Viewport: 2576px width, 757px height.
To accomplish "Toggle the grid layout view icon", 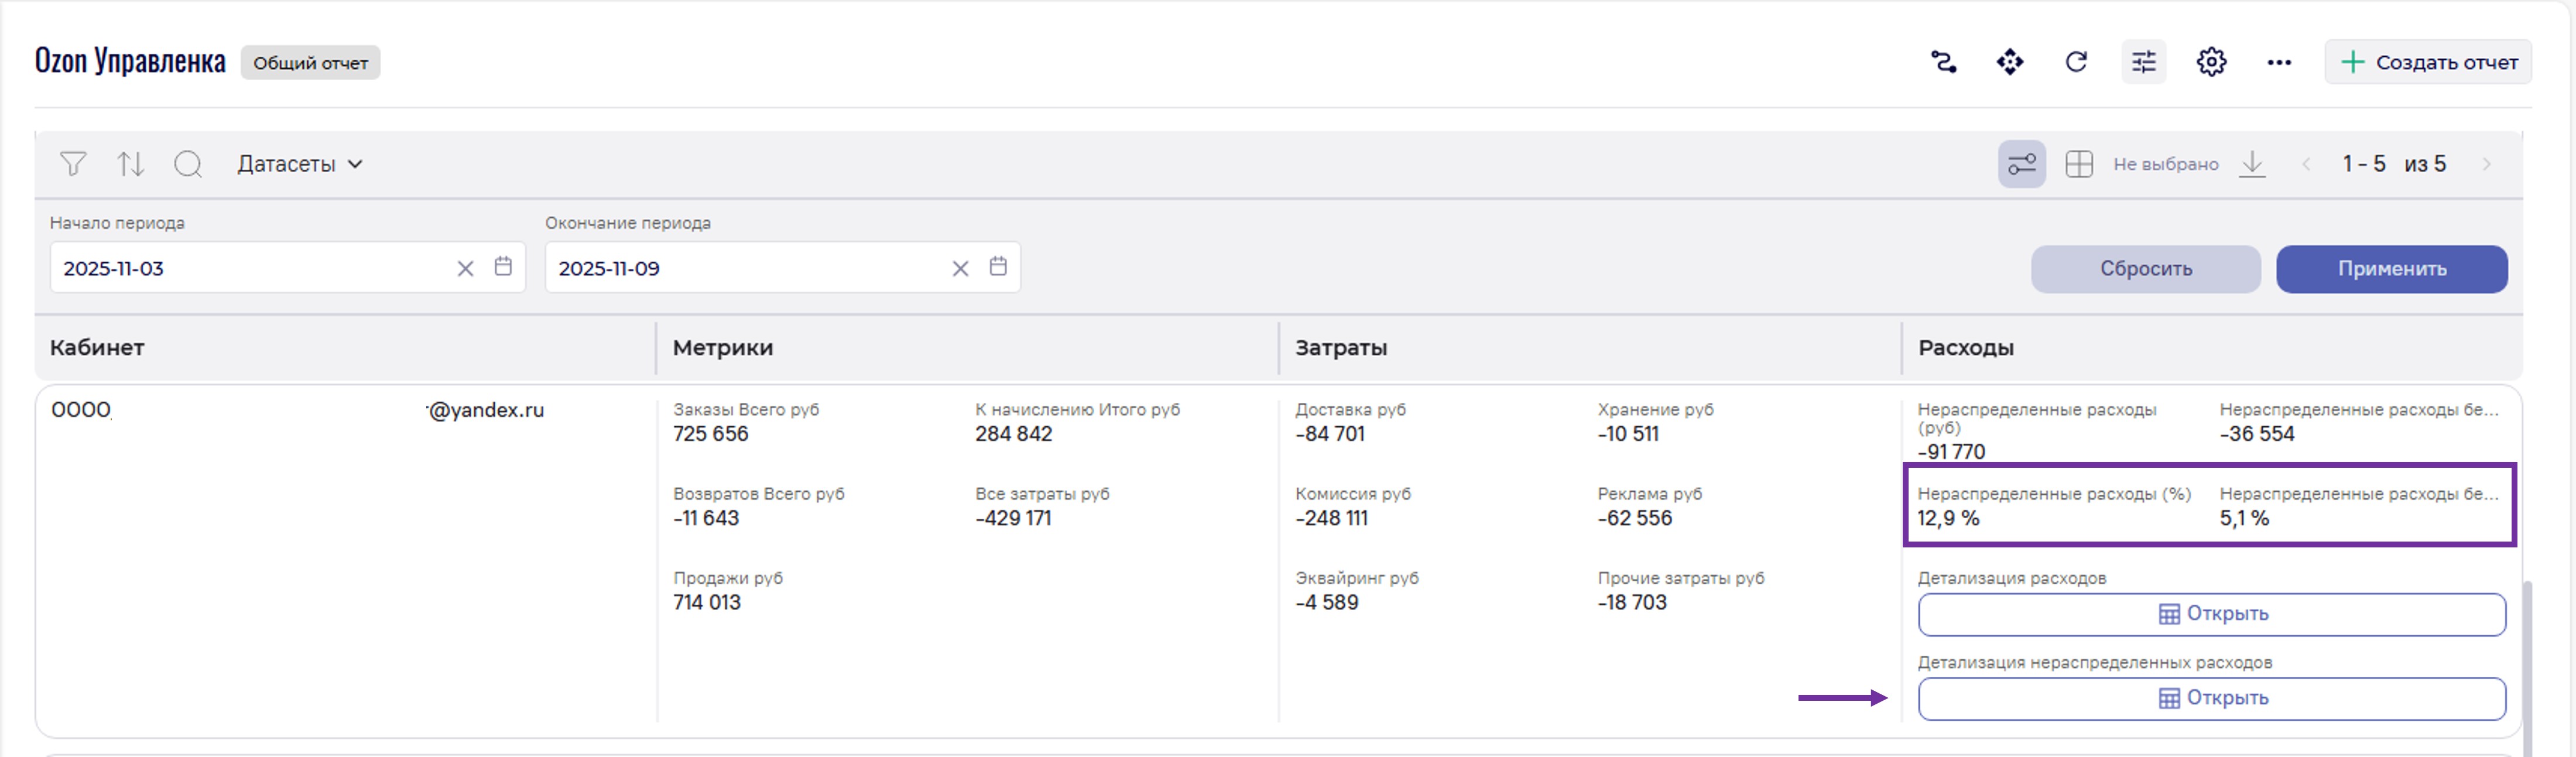I will [2079, 164].
